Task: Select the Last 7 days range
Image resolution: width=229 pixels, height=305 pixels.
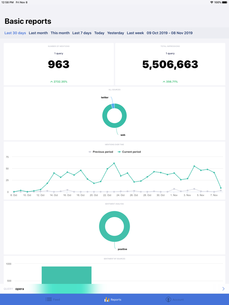Action: (x=82, y=33)
